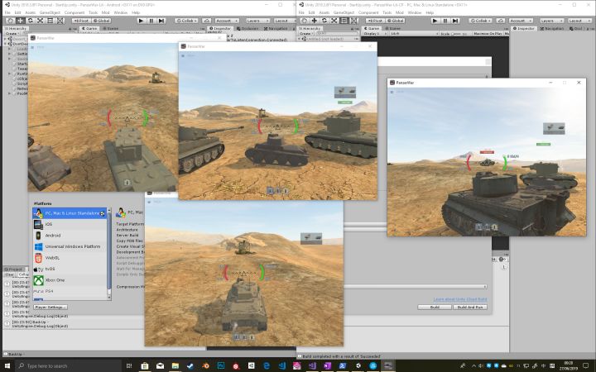Open Layout dropdown in left Unity window
The width and height of the screenshot is (596, 372).
(284, 21)
